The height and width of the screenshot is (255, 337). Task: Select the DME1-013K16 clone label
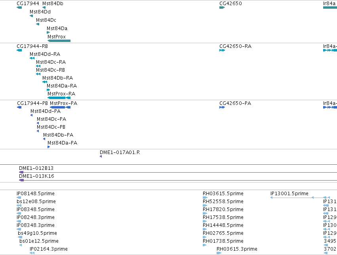coord(36,176)
